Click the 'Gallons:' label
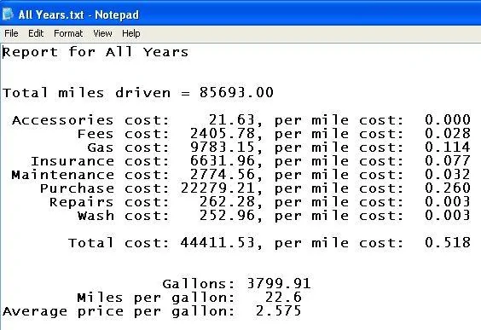 pos(199,284)
